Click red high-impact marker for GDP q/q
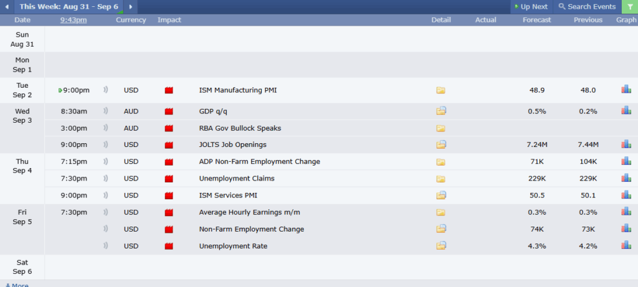The width and height of the screenshot is (638, 287). [168, 111]
